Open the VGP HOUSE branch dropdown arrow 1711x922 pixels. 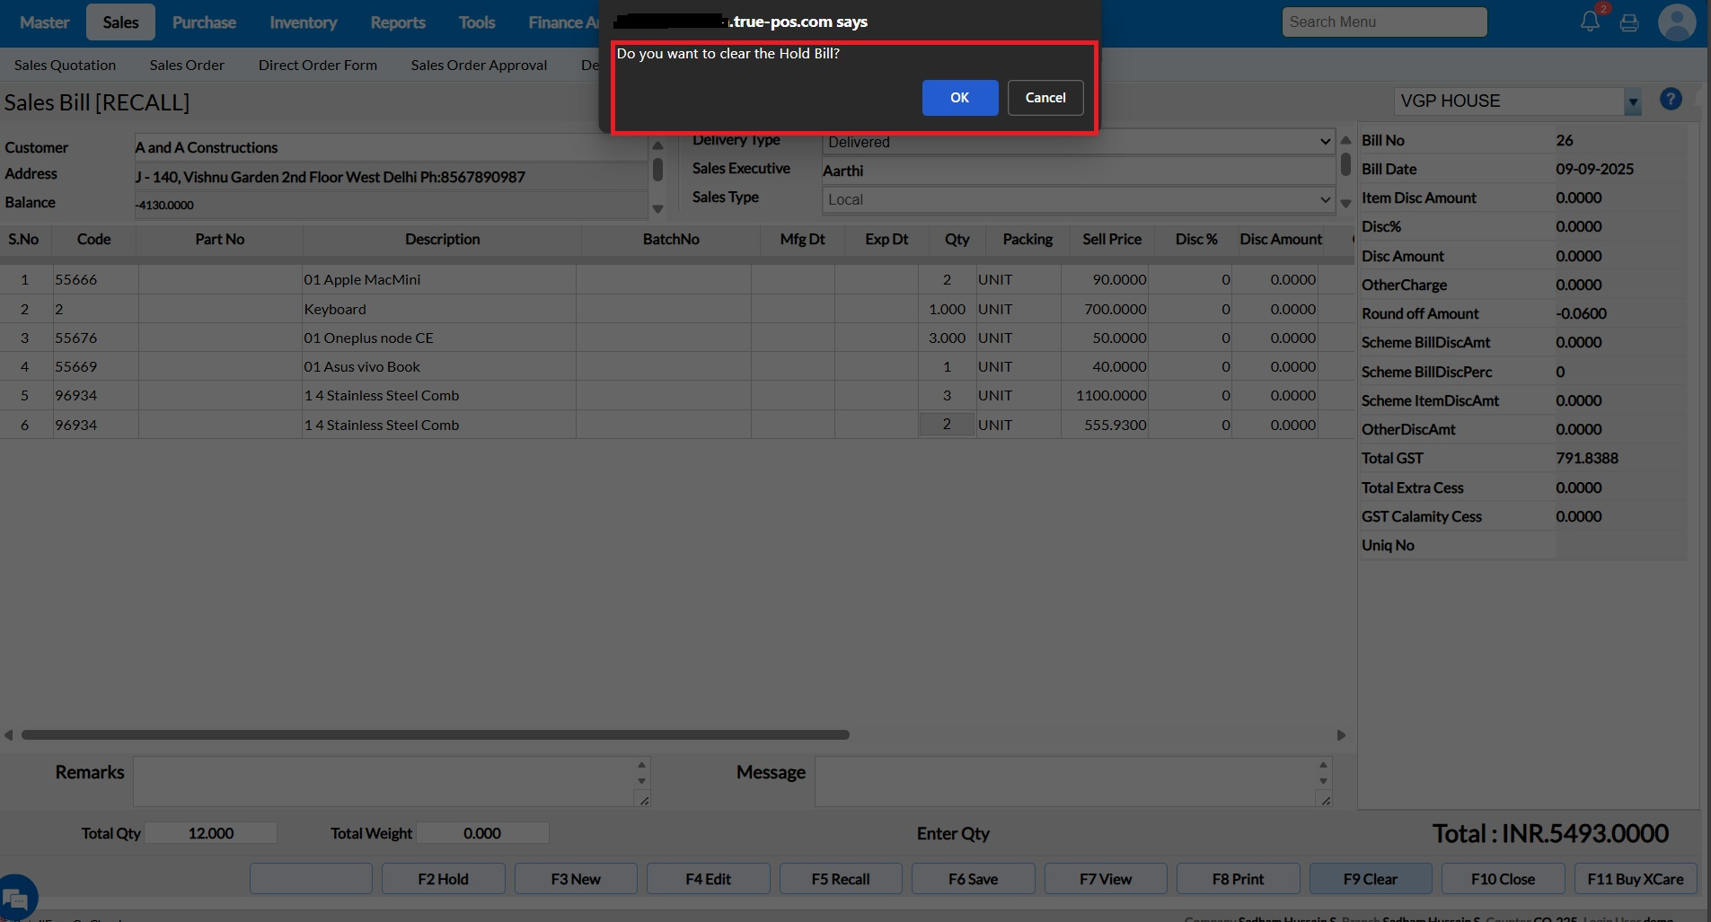[1633, 101]
